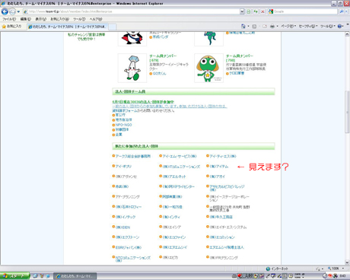
Task: Click the green Keroro frog mascot image
Action: coord(208,68)
